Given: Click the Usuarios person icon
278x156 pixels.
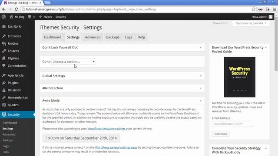Looking at the screenshot, I should coord(4,90).
